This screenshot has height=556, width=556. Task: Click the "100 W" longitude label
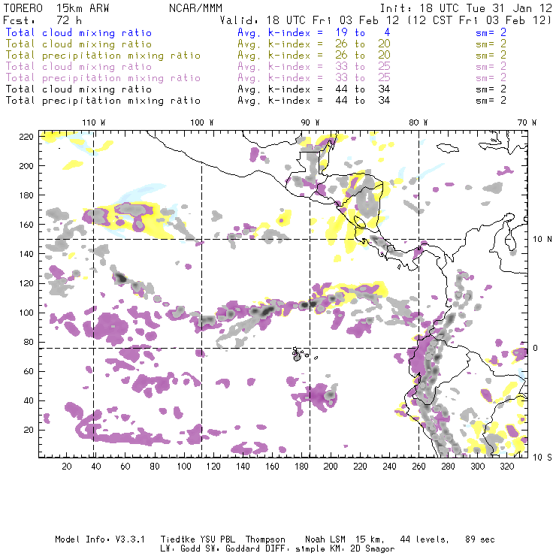(x=202, y=122)
